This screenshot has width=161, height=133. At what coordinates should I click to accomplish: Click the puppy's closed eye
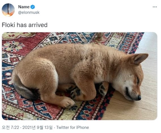click(x=138, y=80)
